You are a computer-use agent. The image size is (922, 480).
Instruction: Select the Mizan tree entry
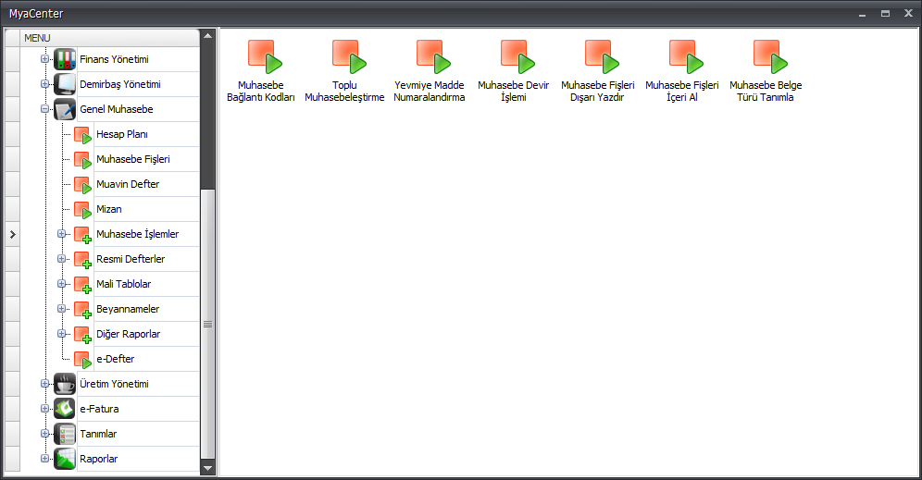(109, 209)
